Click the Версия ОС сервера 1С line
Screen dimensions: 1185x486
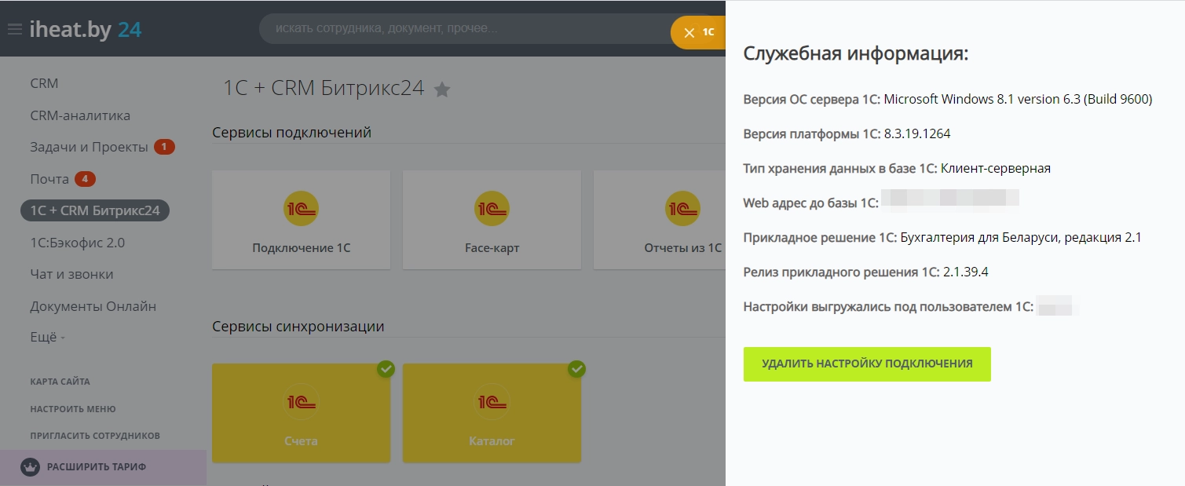[x=948, y=99]
